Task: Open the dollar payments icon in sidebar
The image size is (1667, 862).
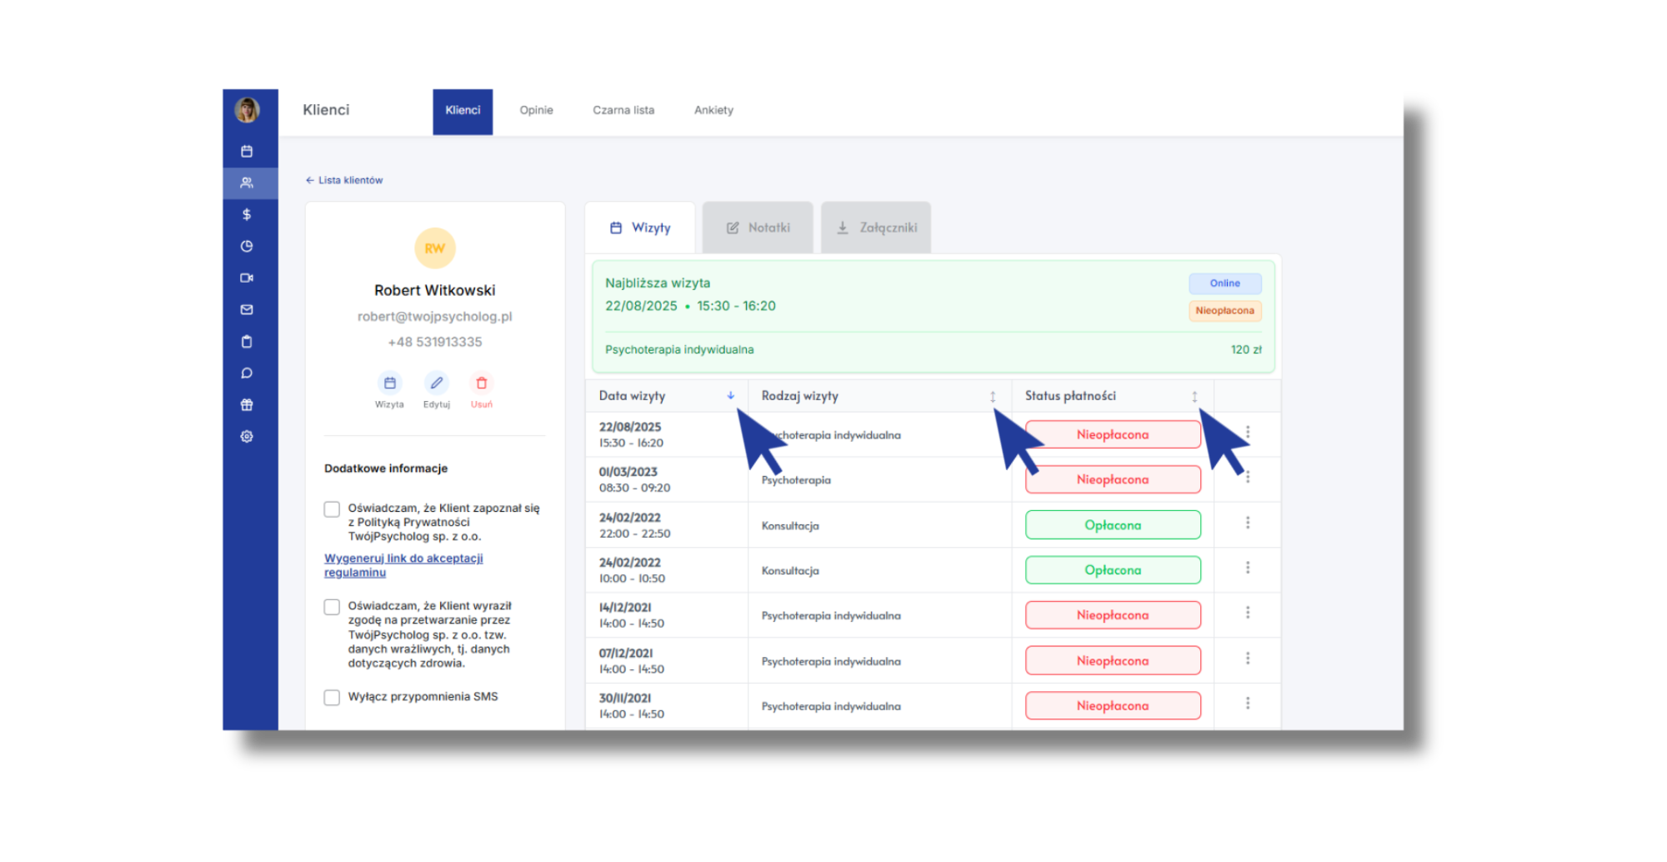Action: coord(247,214)
